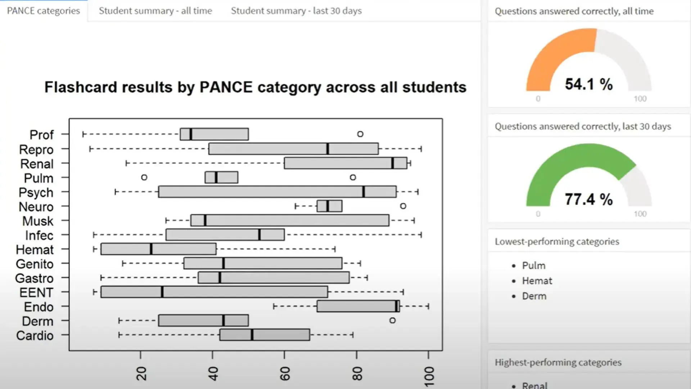This screenshot has height=389, width=691.
Task: Select Pulm in the lowest-performing list
Action: [x=534, y=266]
